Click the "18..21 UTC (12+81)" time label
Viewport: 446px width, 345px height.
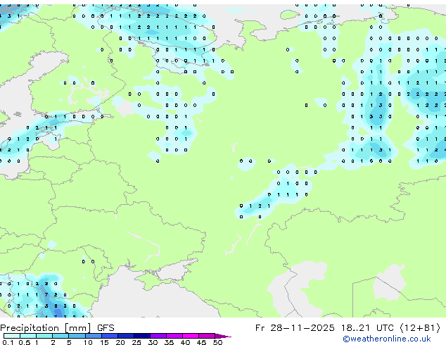click(390, 328)
